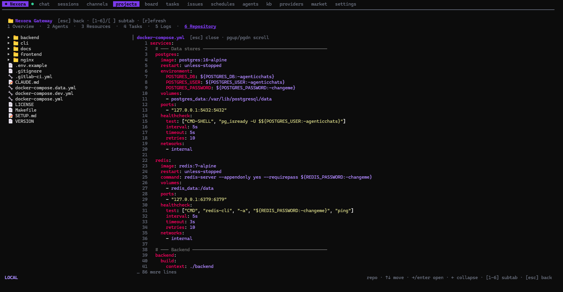This screenshot has width=563, height=292.
Task: Click the Nexora brand label
Action: coord(16,4)
